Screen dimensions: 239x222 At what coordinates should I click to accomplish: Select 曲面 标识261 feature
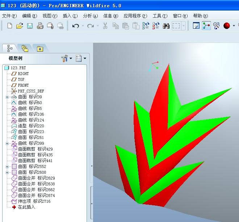tap(28, 137)
